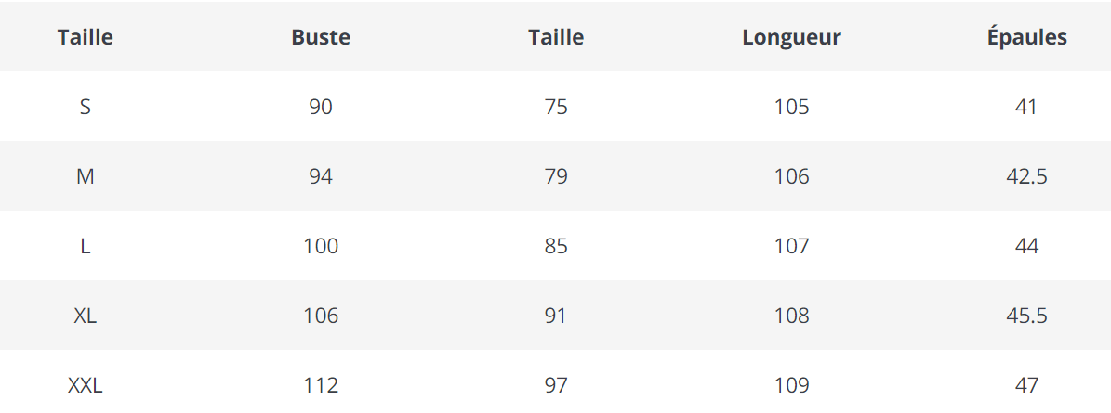Select the S size row label

point(86,107)
